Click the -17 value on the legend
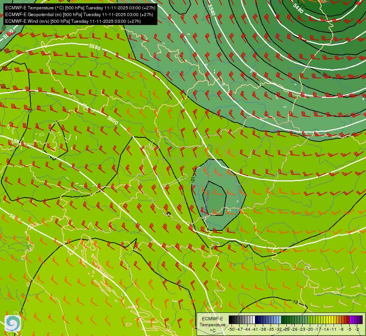This screenshot has height=336, width=366. [318, 329]
